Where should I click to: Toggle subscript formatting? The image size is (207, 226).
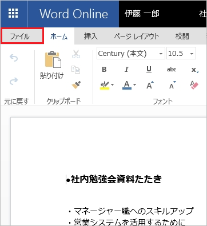tap(195, 70)
